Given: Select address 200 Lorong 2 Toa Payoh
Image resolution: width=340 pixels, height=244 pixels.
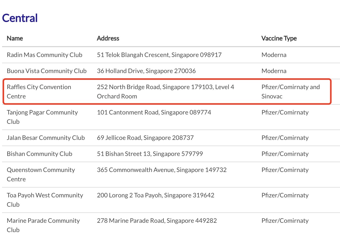Looking at the screenshot, I should 155,195.
